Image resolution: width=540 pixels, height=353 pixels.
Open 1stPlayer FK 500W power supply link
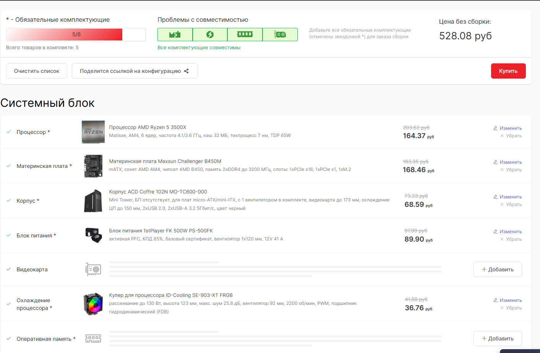point(161,231)
